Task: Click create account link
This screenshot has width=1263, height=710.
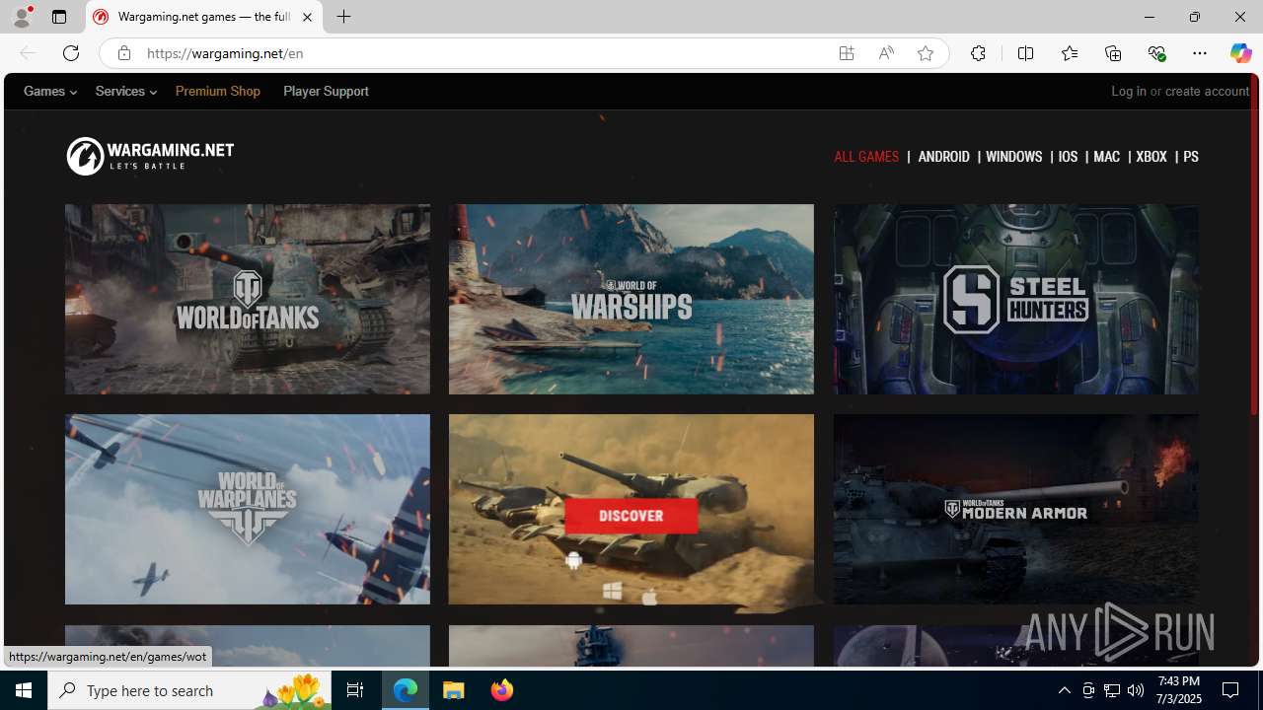Action: pyautogui.click(x=1207, y=91)
